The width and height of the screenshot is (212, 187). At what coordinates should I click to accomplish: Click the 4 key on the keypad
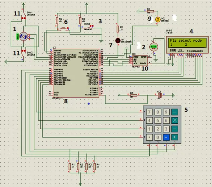click(149, 120)
